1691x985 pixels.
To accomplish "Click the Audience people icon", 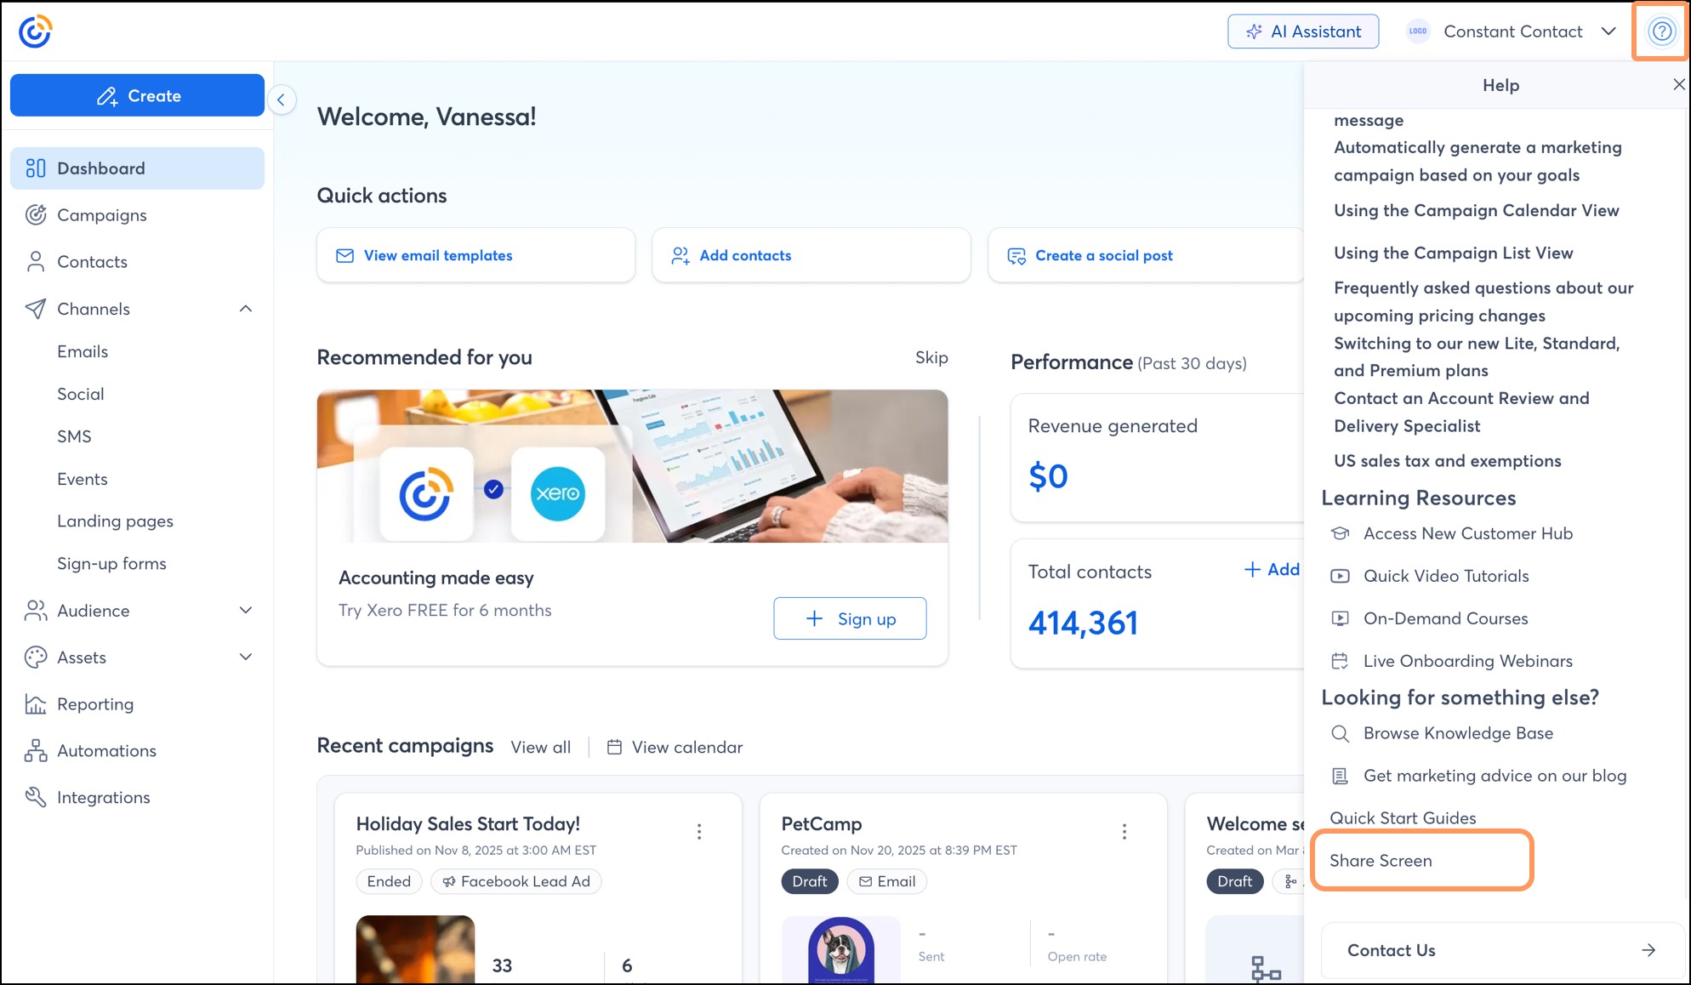I will [36, 611].
